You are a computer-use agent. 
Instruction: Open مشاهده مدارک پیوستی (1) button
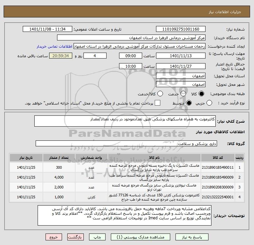[x=141, y=237]
